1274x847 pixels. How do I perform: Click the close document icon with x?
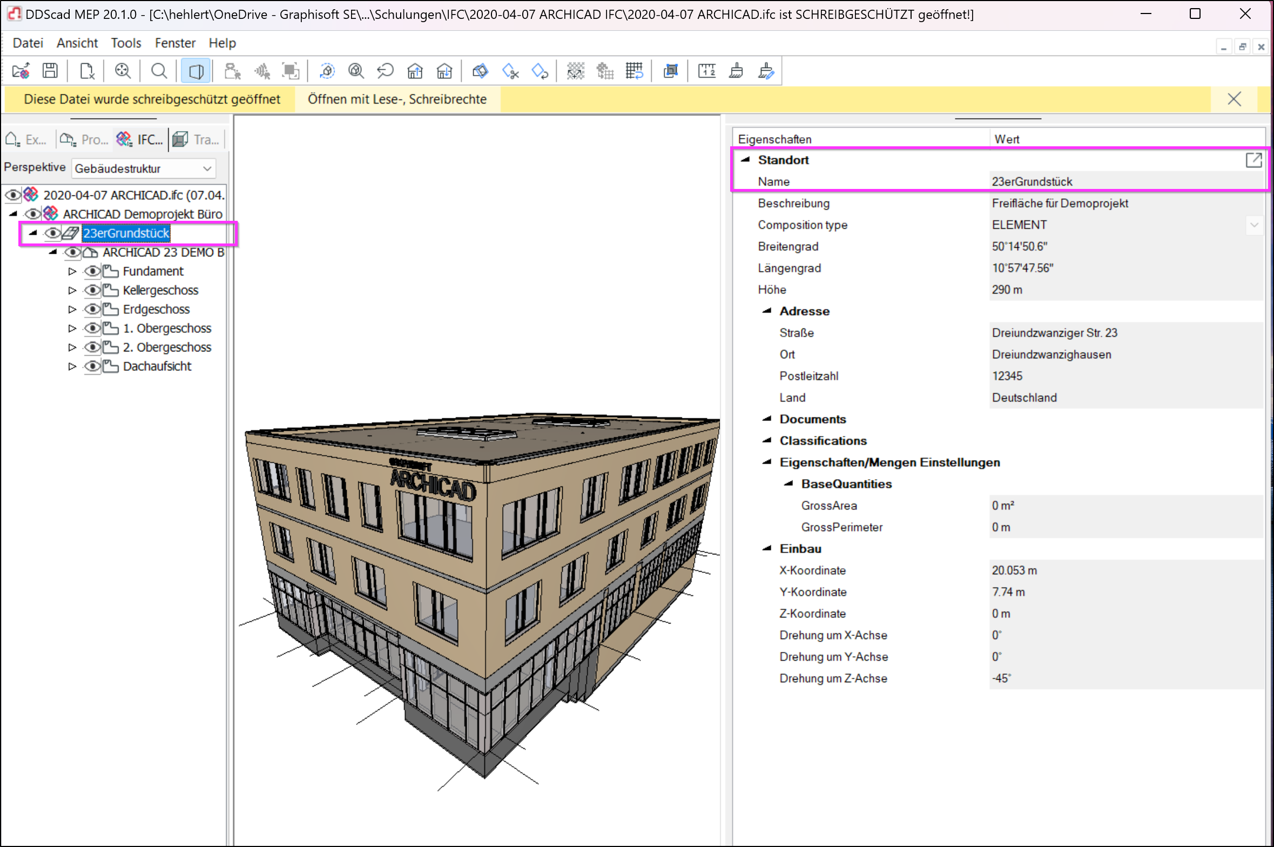click(x=87, y=71)
